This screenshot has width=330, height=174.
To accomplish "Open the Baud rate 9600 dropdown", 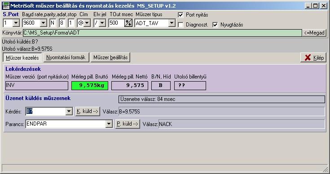I will pos(44,23).
